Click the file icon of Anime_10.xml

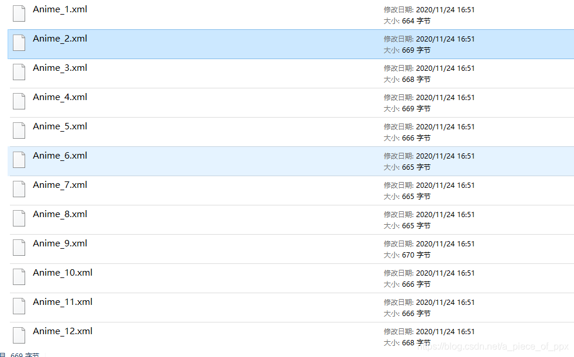(19, 277)
